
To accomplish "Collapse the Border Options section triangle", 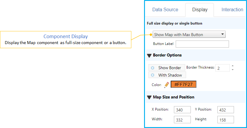I will 149,55.
